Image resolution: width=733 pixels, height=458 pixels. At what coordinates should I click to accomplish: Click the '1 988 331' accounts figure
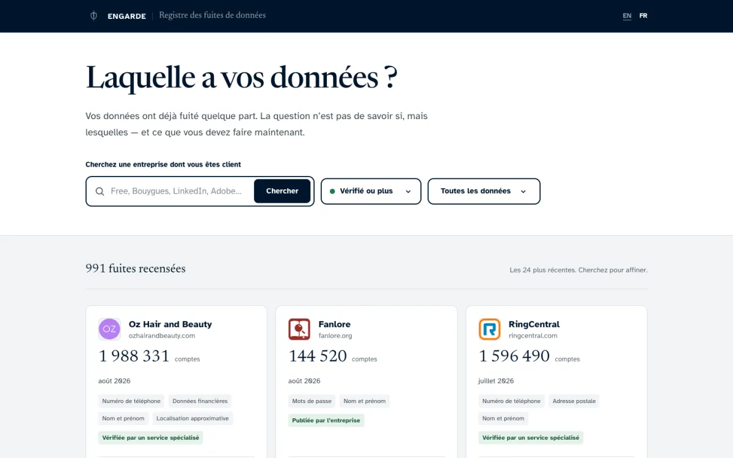(x=134, y=356)
